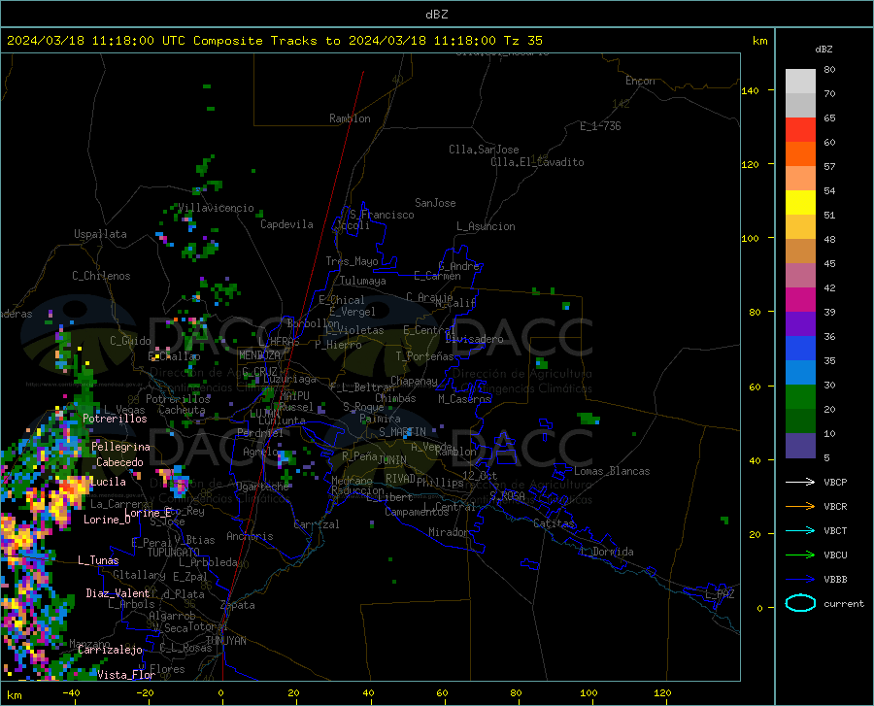This screenshot has width=874, height=706.
Task: Click the Capdevila label
Action: (x=286, y=224)
